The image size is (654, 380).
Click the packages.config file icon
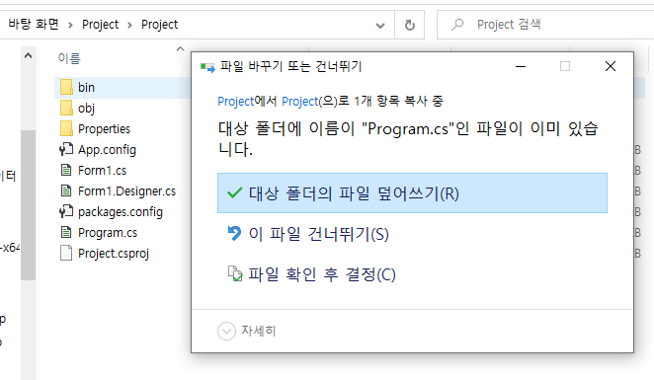66,211
